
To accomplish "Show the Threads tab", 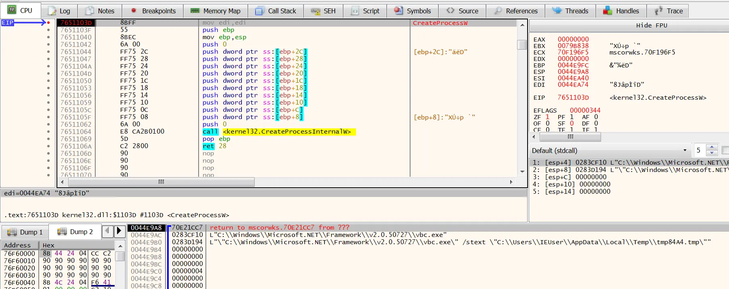I will [x=570, y=11].
